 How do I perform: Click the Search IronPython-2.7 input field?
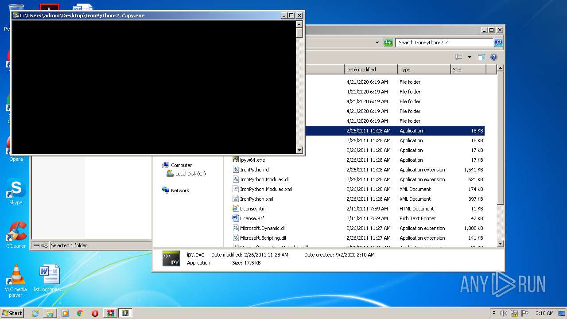[x=444, y=43]
